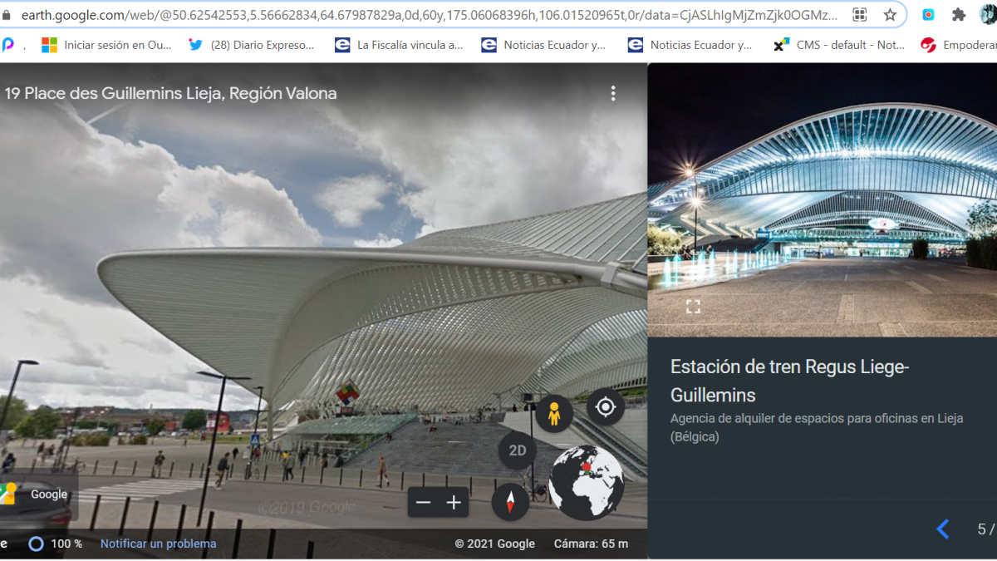Screen dimensions: 997x561
Task: Click the my-location target icon
Action: (605, 406)
